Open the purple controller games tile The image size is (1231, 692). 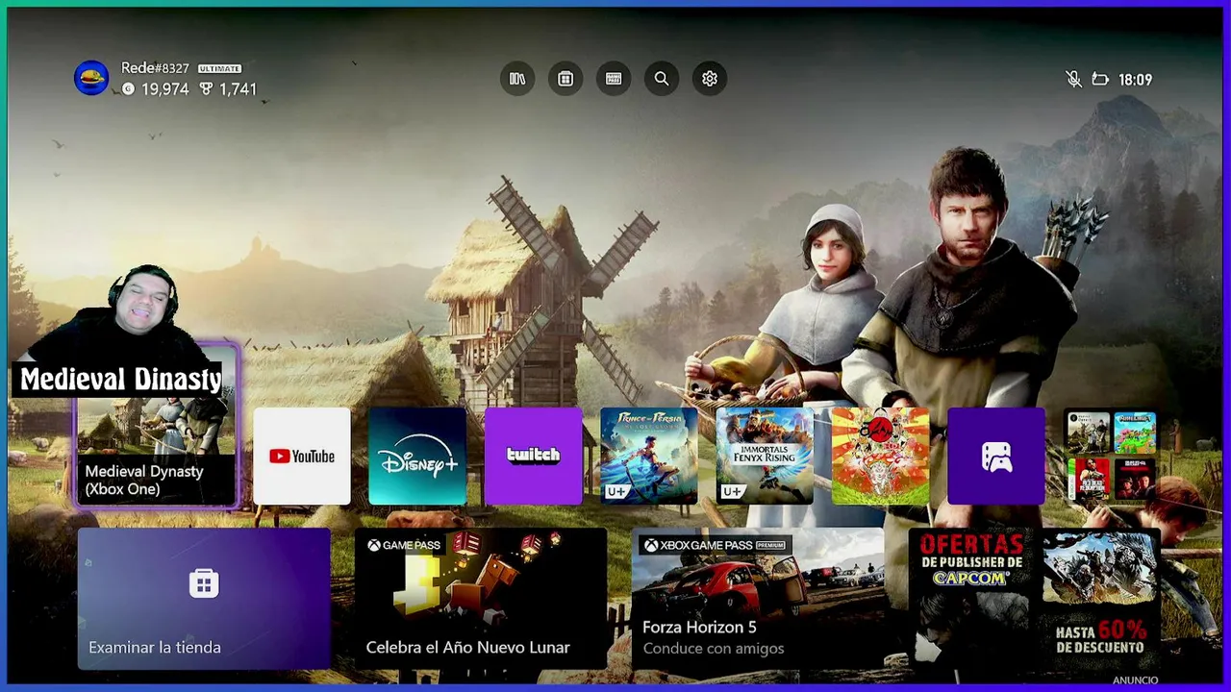coord(996,457)
